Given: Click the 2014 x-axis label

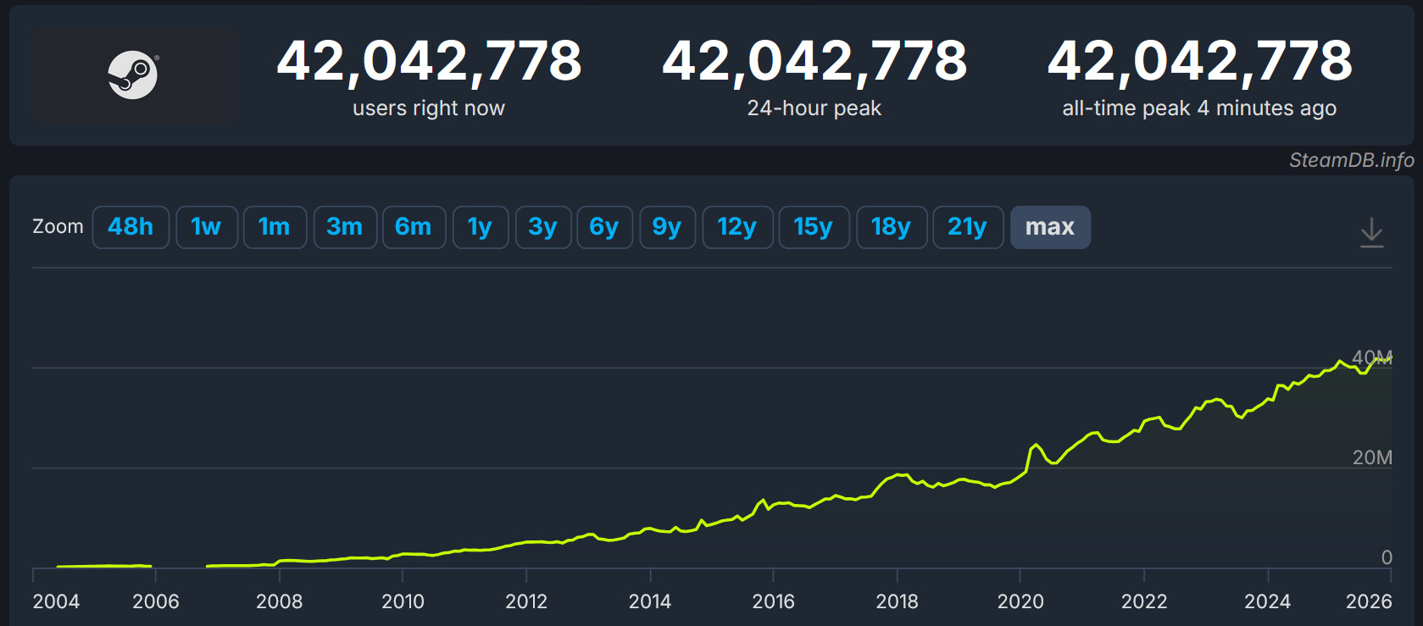Looking at the screenshot, I should 650,601.
